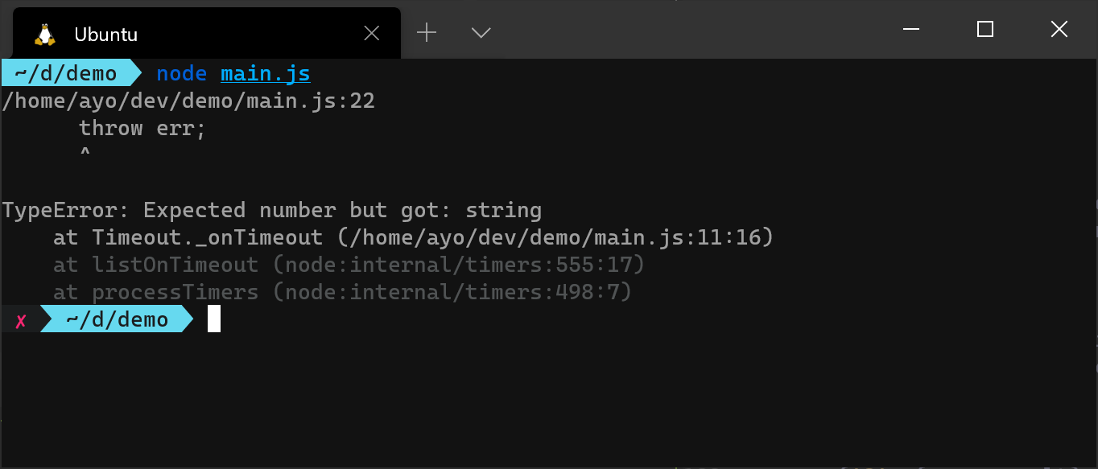Click the white block cursor in the prompt
Viewport: 1098px width, 469px height.
tap(214, 319)
